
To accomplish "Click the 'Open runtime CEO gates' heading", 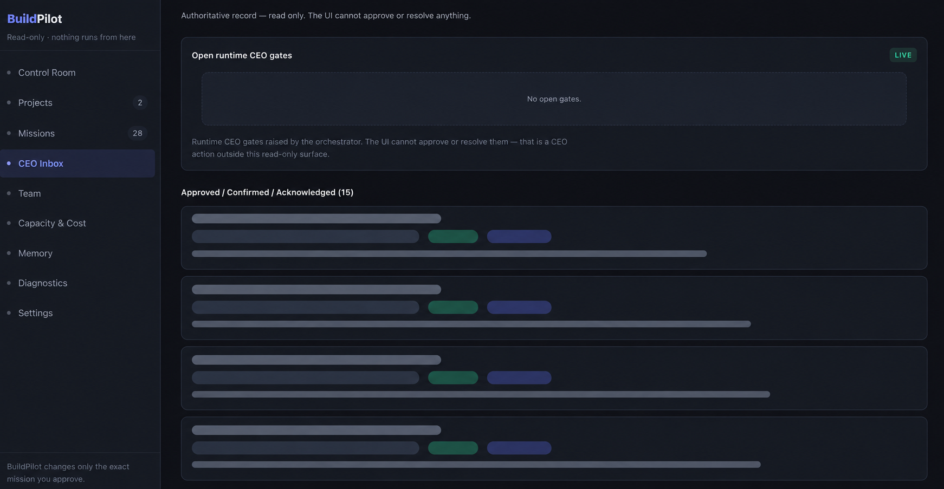I will [x=242, y=55].
